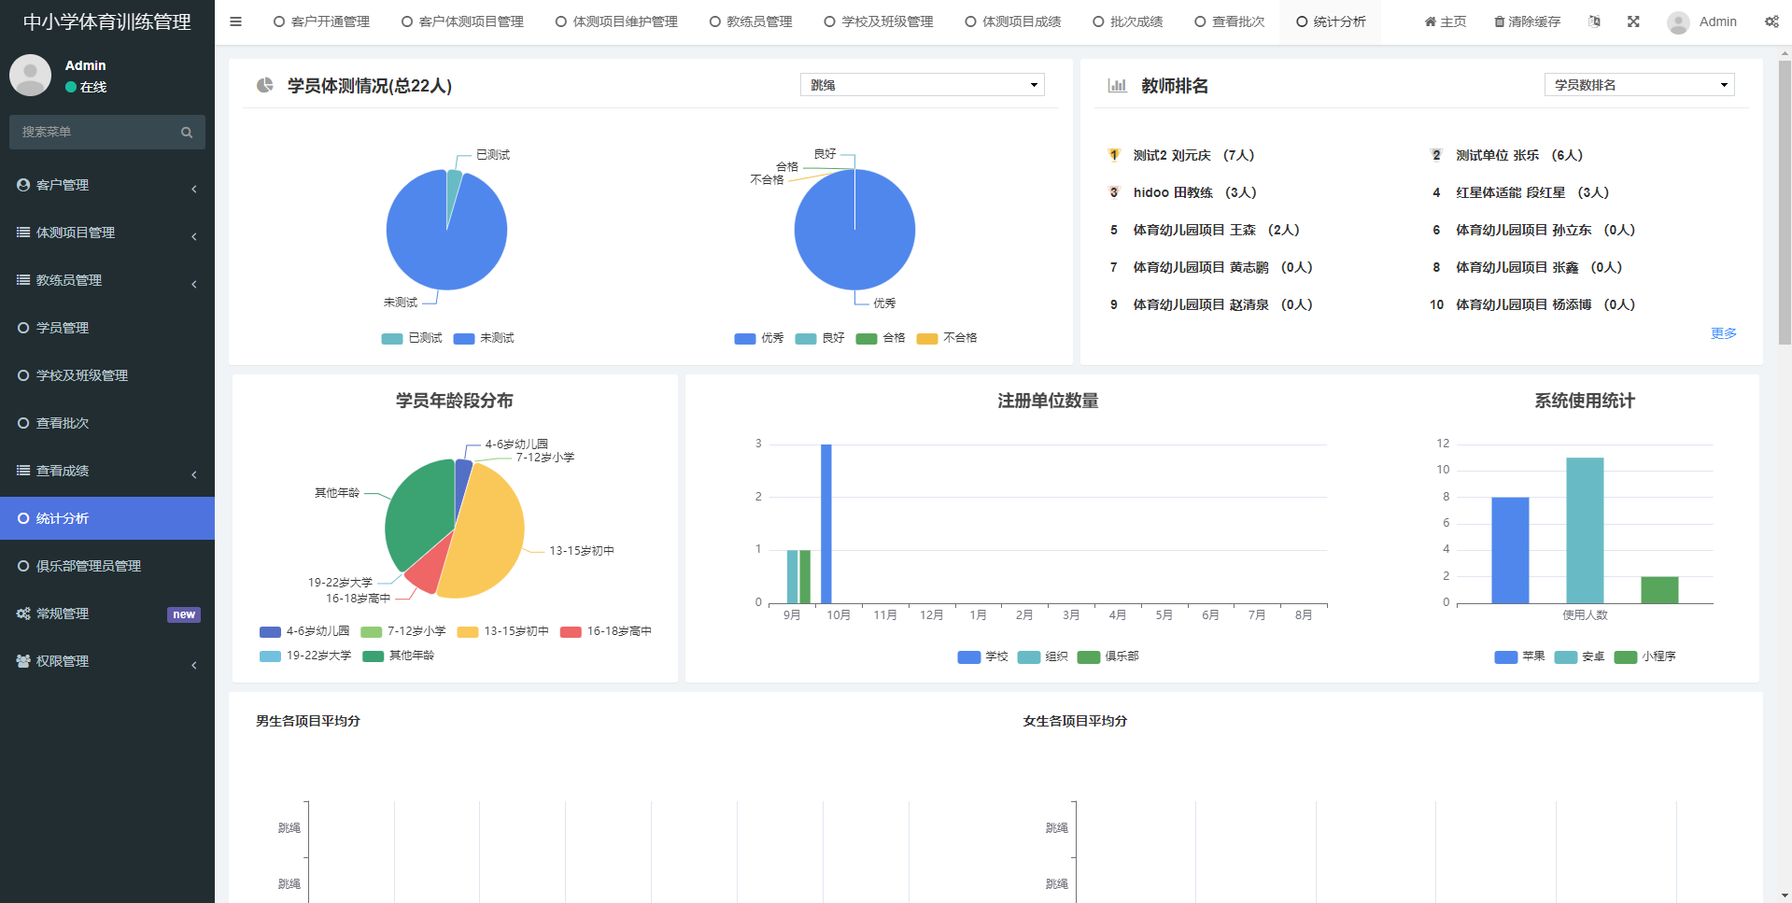Open the 学员数排名 ranking dropdown
Image resolution: width=1792 pixels, height=903 pixels.
pos(1639,85)
